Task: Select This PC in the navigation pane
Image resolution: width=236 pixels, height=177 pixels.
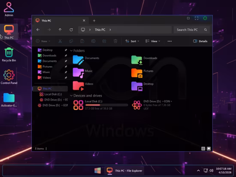Action: 50,89
